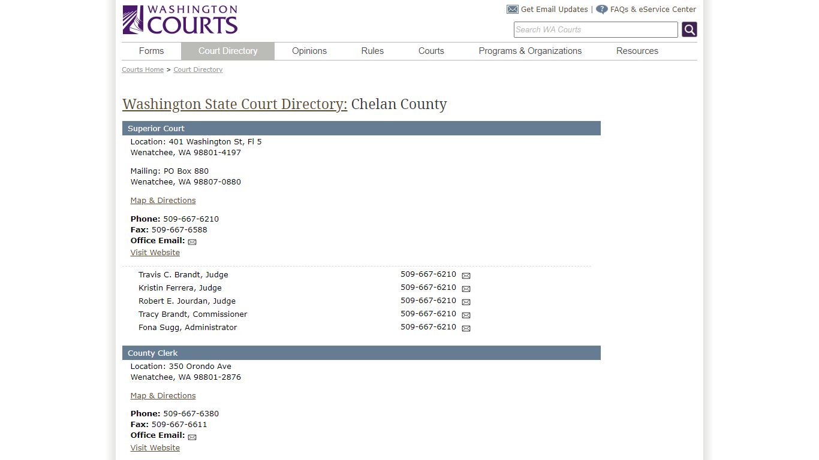Open the Rules section

click(x=372, y=51)
